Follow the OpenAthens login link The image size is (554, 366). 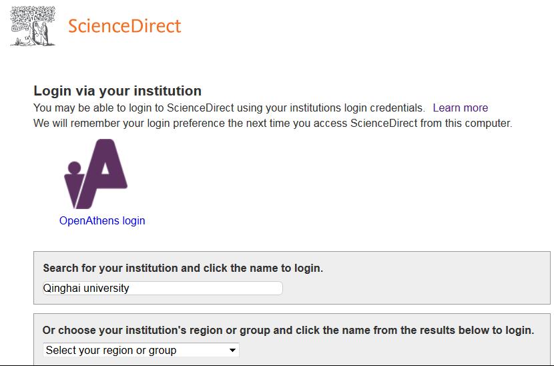pyautogui.click(x=102, y=220)
